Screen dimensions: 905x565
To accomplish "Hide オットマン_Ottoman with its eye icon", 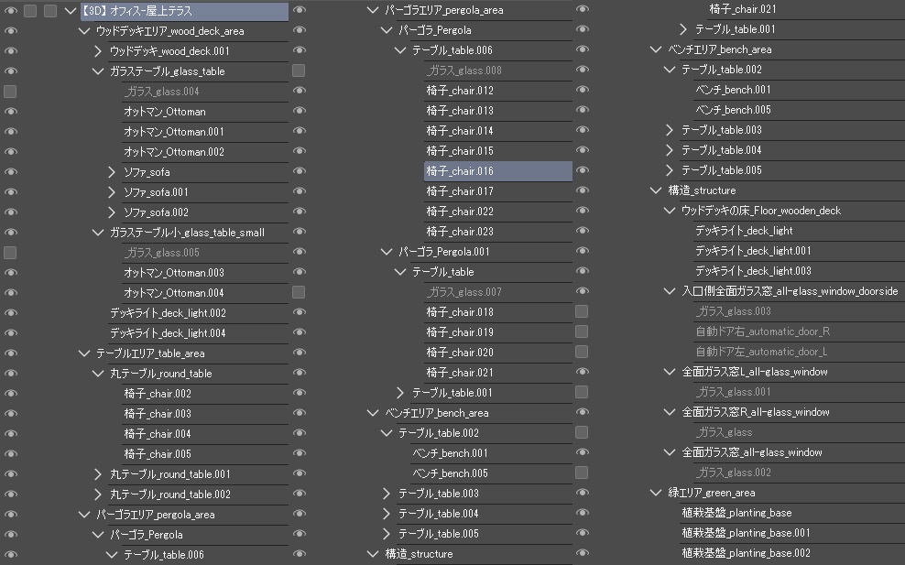I will [10, 112].
